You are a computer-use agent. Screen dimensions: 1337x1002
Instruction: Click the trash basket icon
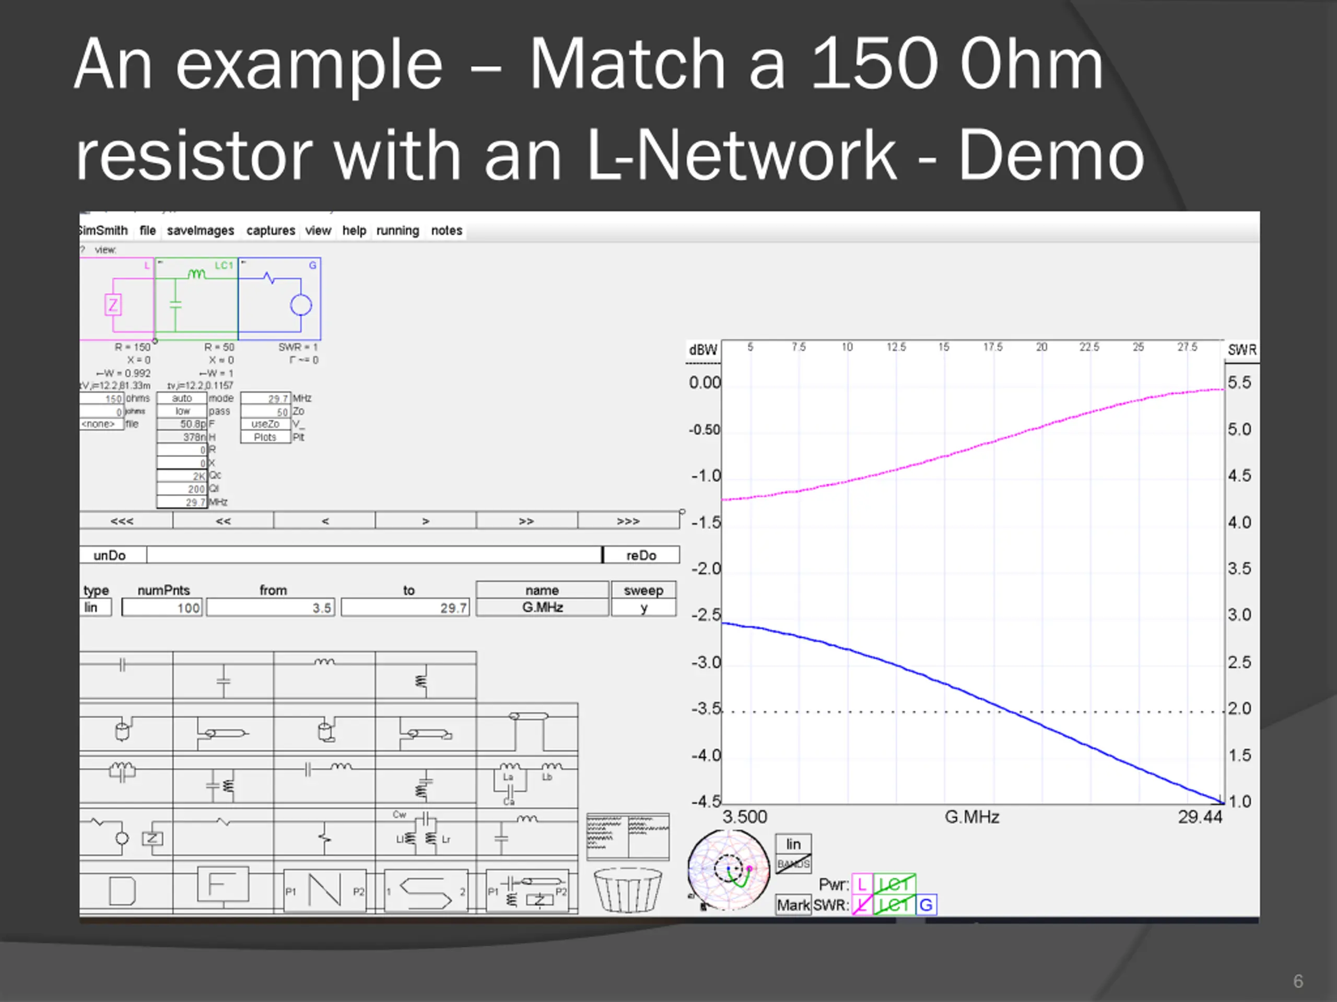[x=627, y=890]
